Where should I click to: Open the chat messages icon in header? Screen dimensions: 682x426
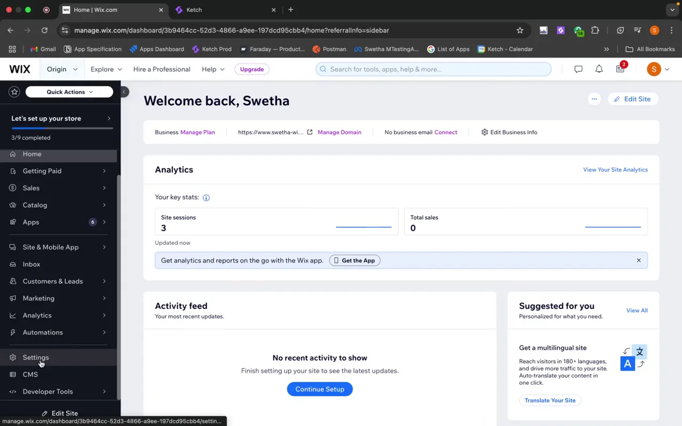(x=578, y=69)
